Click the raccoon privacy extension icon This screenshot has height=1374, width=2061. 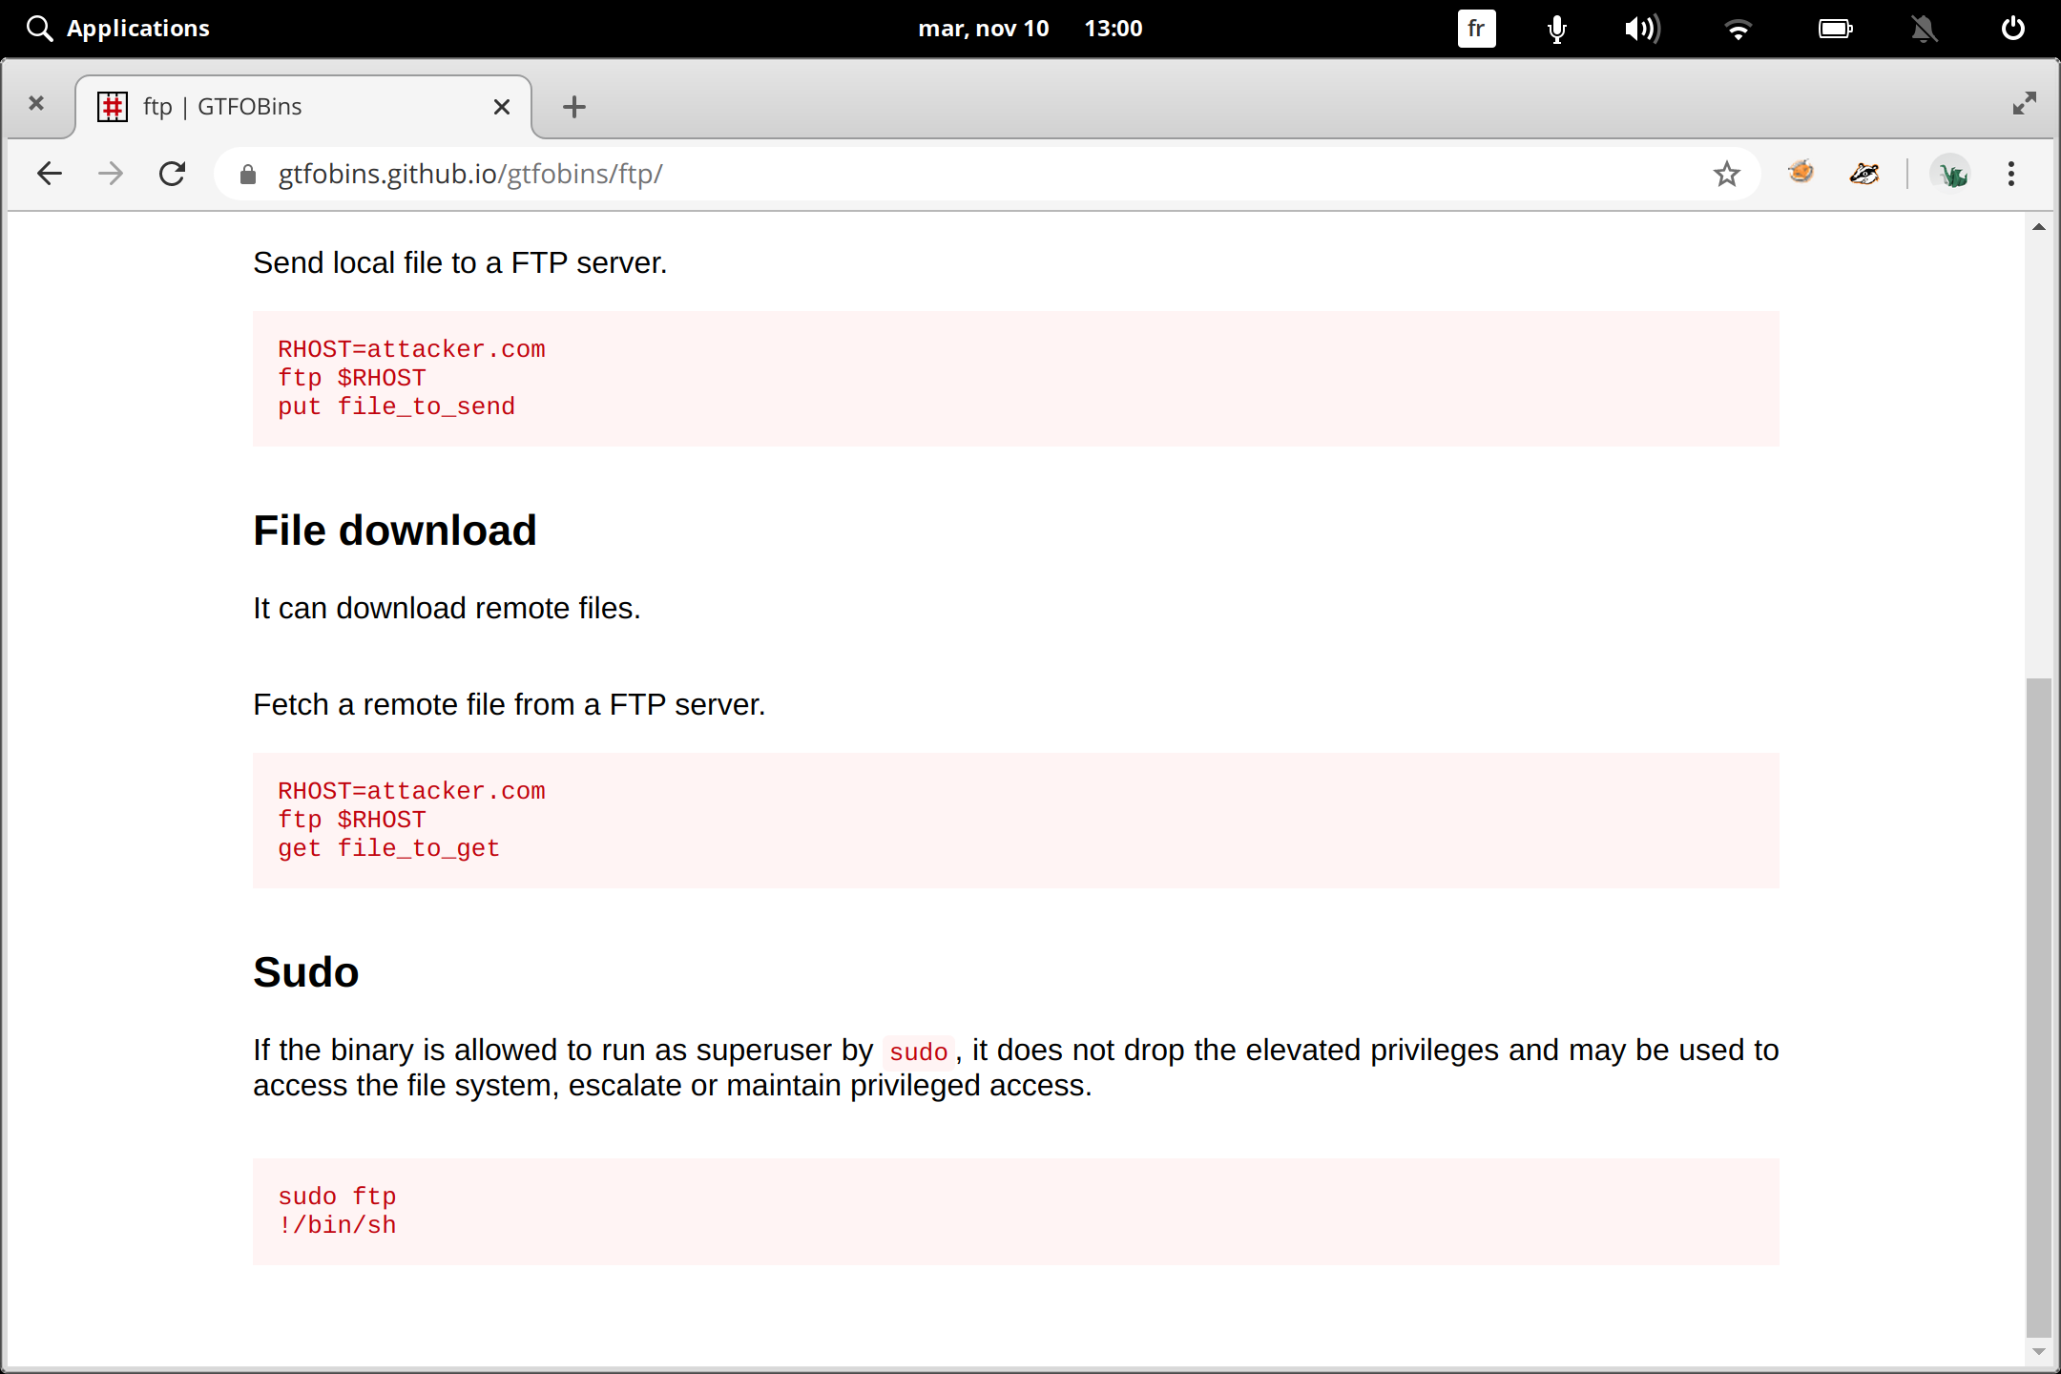[1863, 174]
